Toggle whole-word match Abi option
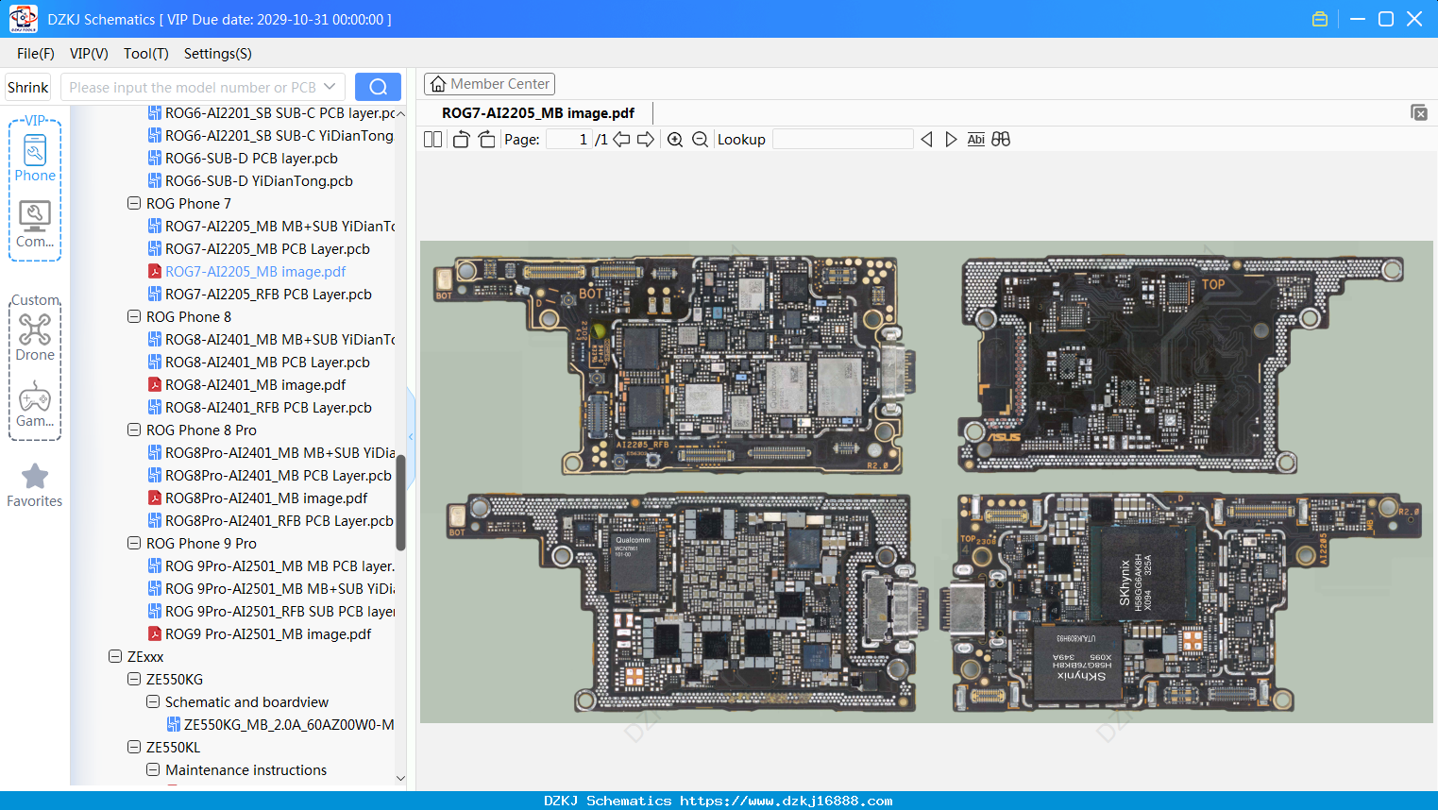Image resolution: width=1438 pixels, height=810 pixels. coord(976,140)
